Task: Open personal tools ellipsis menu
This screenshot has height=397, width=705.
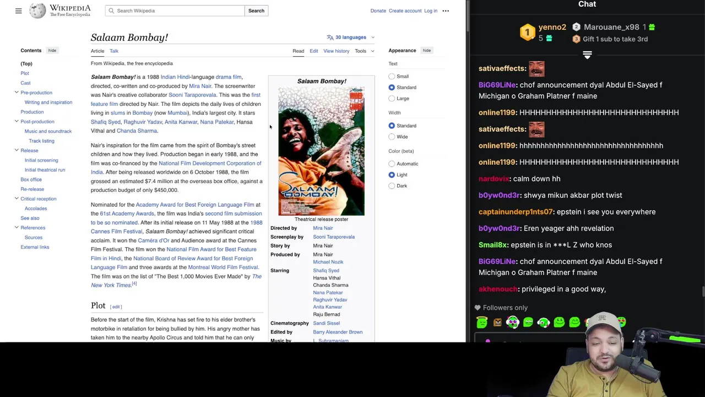Action: coord(446,10)
